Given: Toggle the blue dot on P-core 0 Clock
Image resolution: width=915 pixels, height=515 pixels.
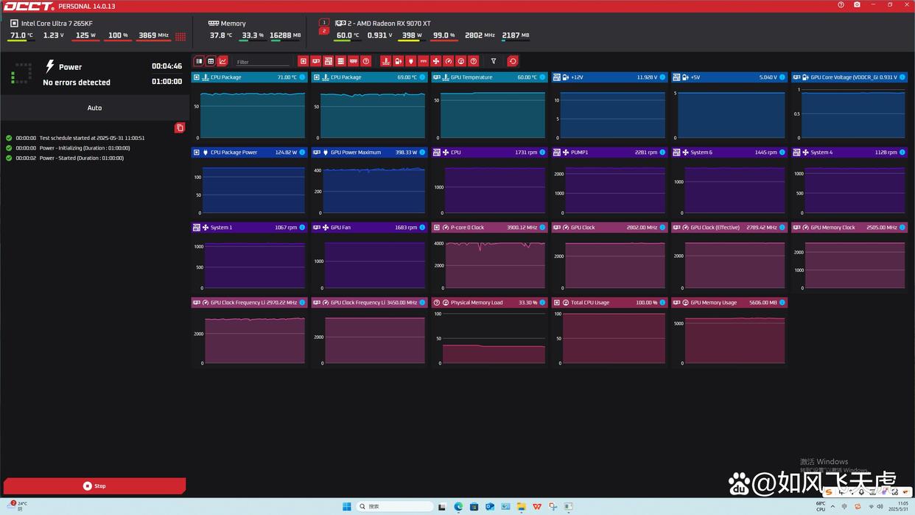Looking at the screenshot, I should point(542,227).
